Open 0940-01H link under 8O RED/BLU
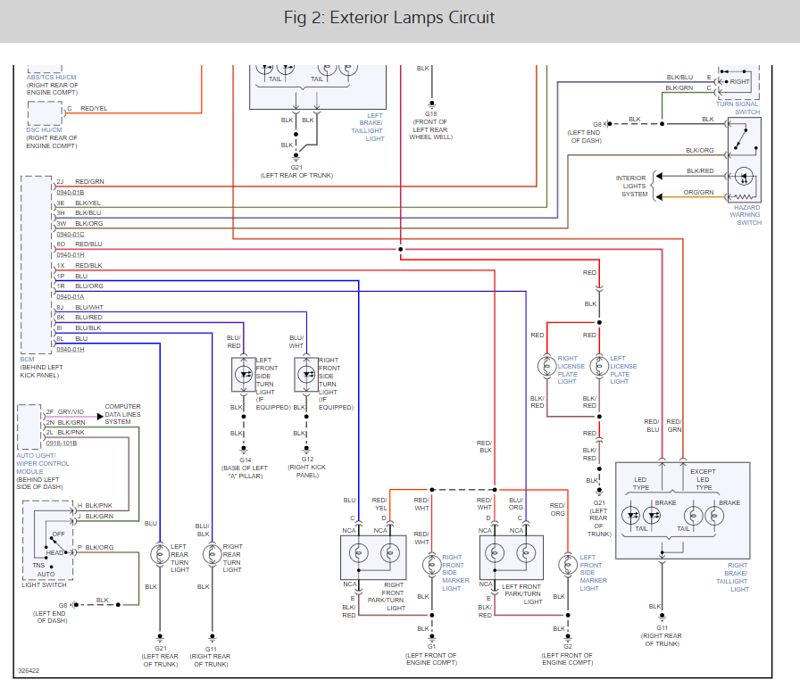 point(70,255)
